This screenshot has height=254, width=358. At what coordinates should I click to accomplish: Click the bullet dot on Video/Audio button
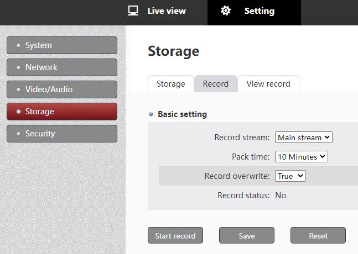click(x=19, y=89)
